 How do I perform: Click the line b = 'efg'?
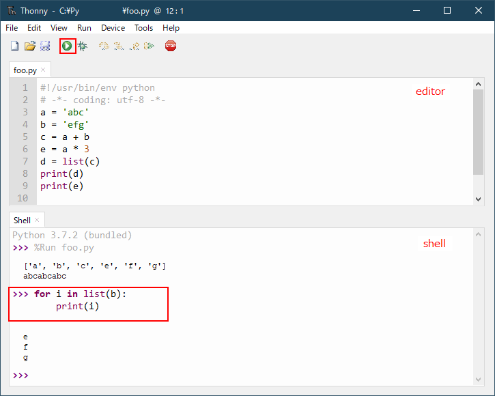64,124
